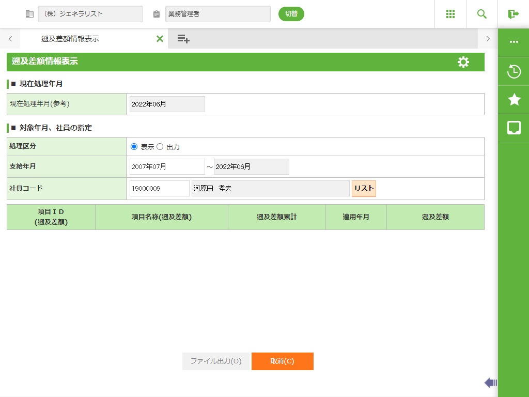Switch to the 遡及差額情報表示 tab
The width and height of the screenshot is (529, 397).
click(x=70, y=39)
